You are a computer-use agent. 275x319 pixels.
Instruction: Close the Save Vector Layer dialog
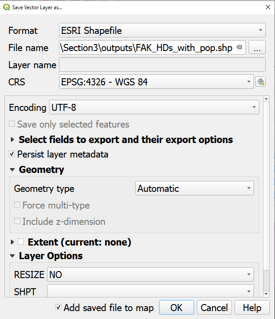click(x=268, y=7)
